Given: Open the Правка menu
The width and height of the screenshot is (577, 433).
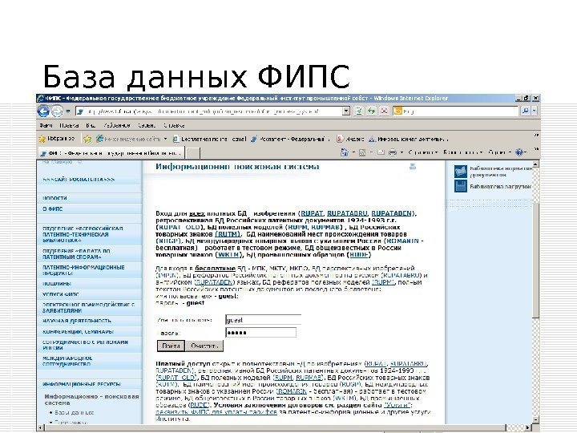Looking at the screenshot, I should pos(69,126).
